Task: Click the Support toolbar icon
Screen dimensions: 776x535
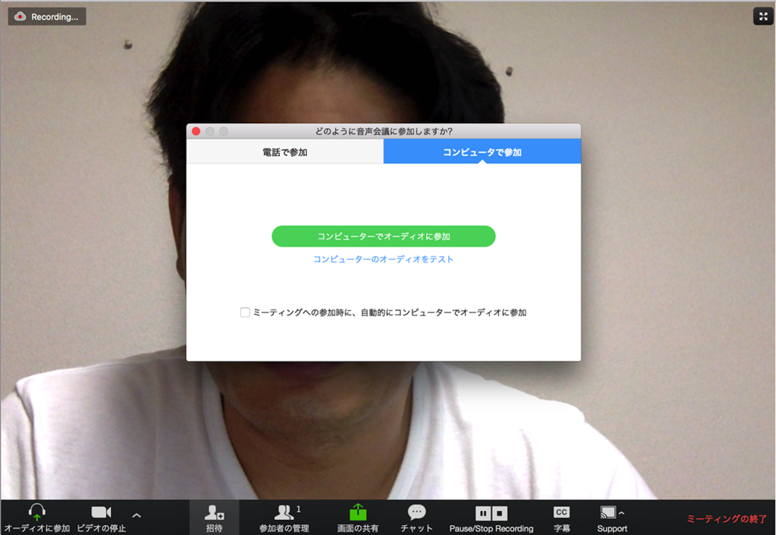Action: (607, 512)
